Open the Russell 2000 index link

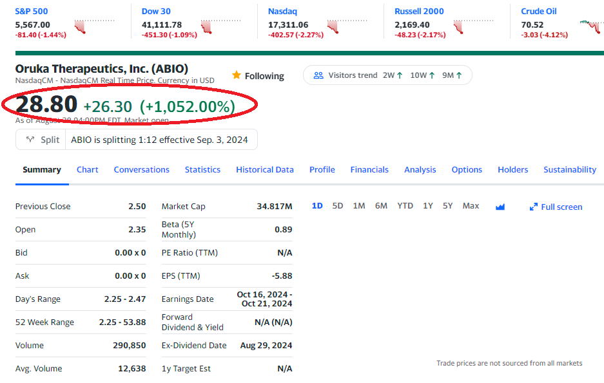click(419, 12)
